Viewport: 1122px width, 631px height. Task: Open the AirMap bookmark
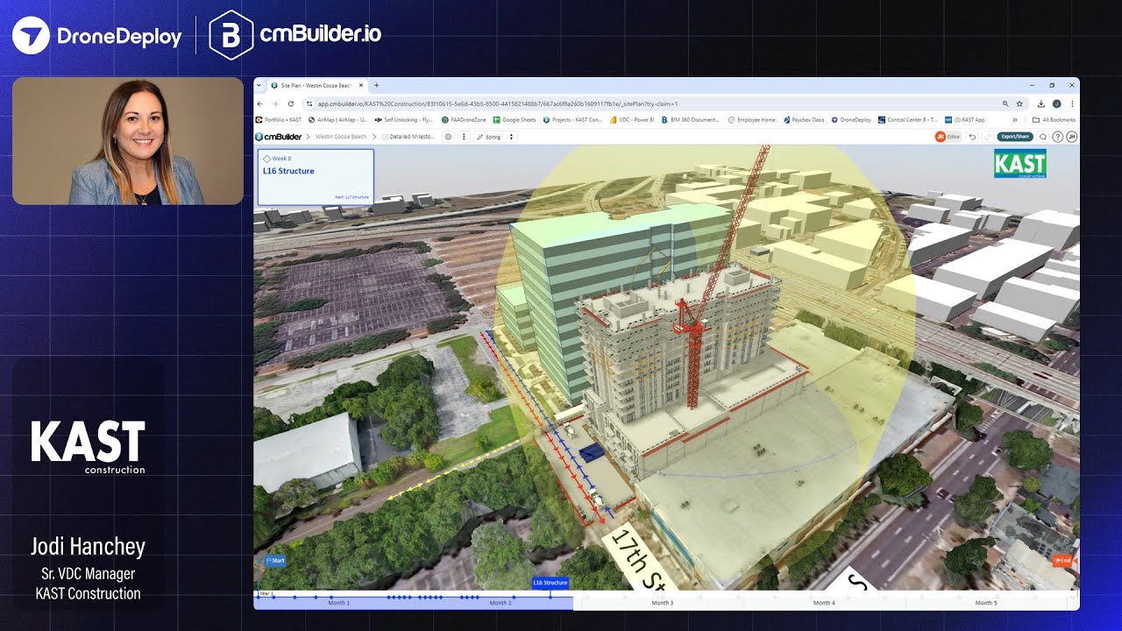338,120
